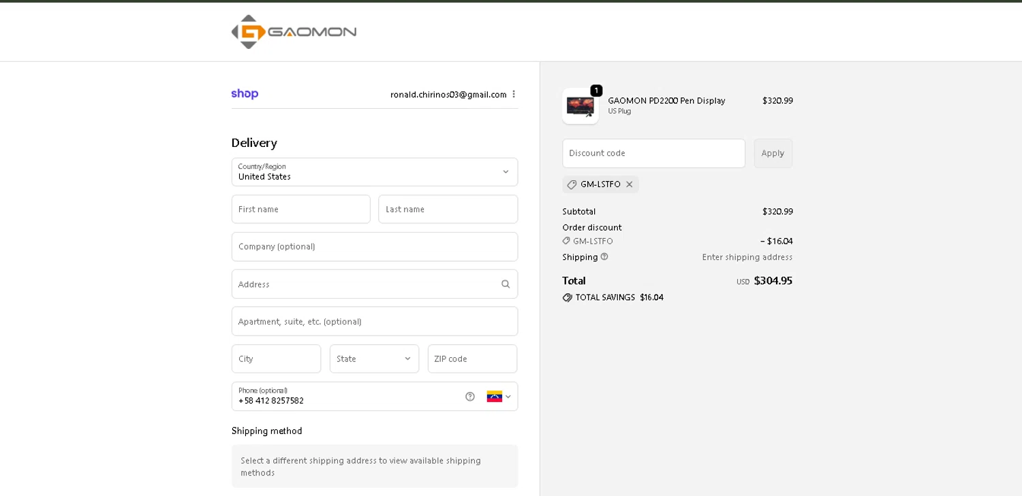
Task: Click the Subtotal value $320.99
Action: click(x=777, y=212)
